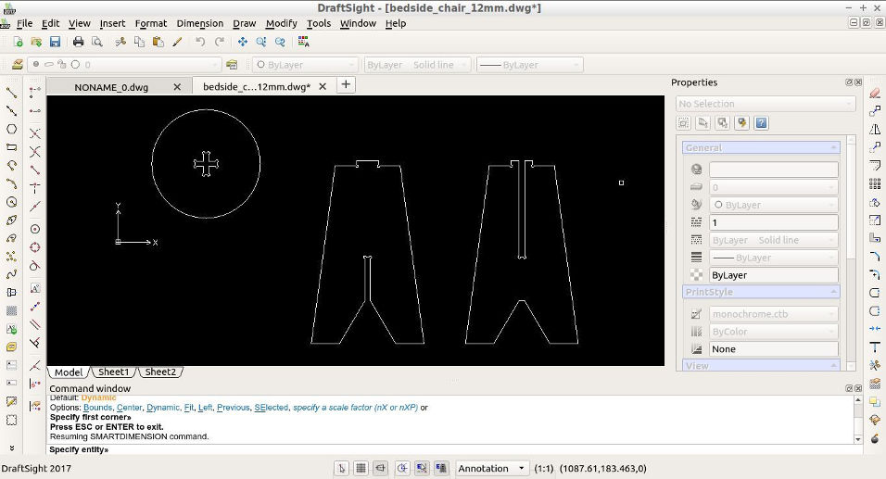The width and height of the screenshot is (886, 479).
Task: Open the Dimension menu
Action: pos(200,24)
